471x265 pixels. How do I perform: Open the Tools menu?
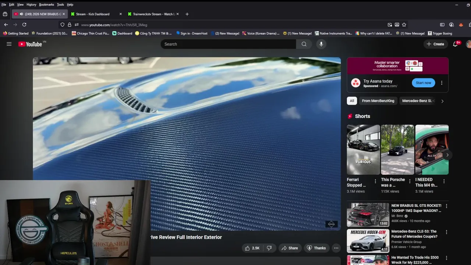pos(60,4)
